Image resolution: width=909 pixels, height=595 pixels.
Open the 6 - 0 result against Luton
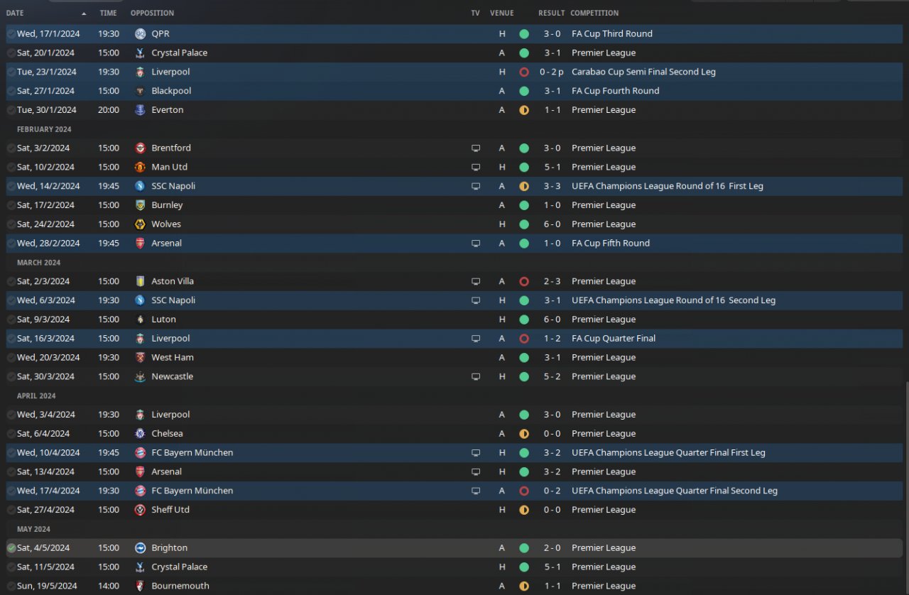coord(552,320)
